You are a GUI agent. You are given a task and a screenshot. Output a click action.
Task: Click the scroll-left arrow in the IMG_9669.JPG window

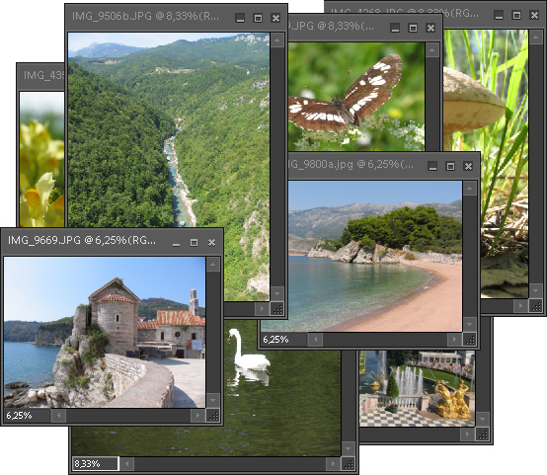pos(58,416)
